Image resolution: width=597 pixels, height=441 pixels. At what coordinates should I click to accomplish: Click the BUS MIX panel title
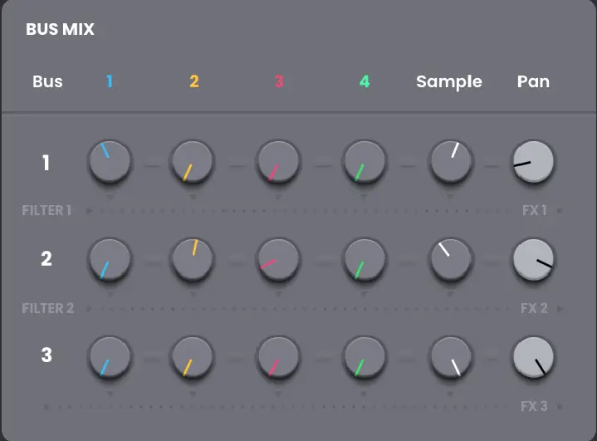60,29
